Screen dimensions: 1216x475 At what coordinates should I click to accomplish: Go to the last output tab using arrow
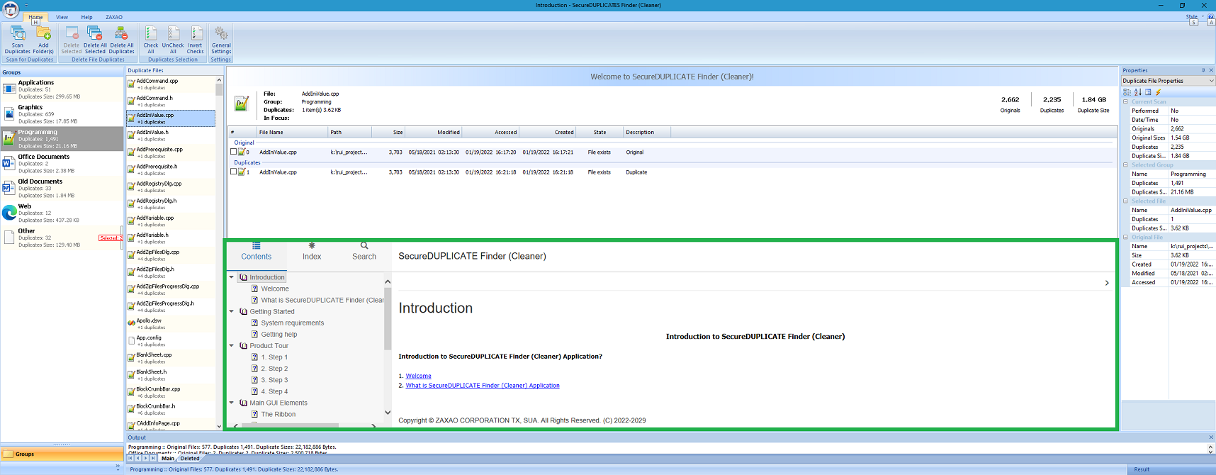(153, 459)
